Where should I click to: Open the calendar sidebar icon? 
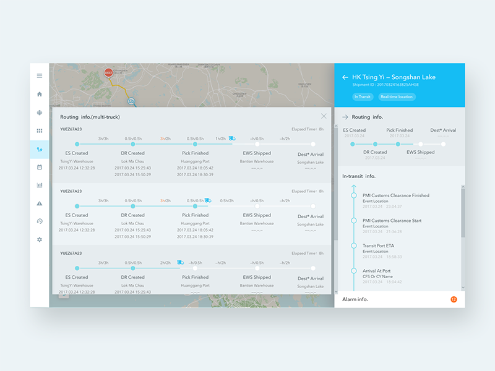40,167
